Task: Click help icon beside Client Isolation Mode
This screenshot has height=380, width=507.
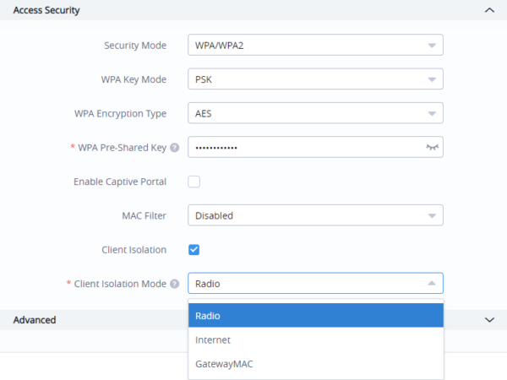Action: 174,284
